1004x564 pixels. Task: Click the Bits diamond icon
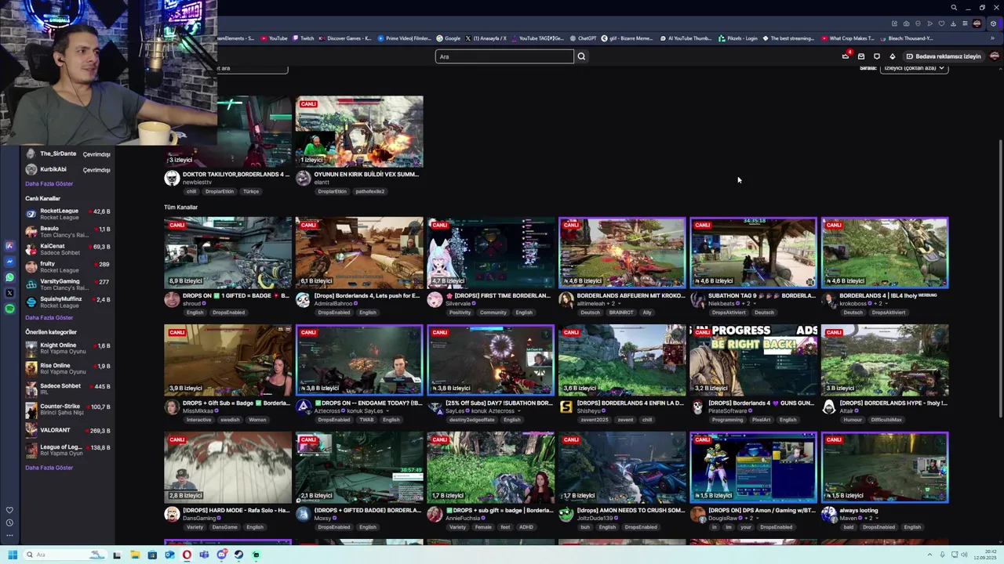[x=892, y=56]
